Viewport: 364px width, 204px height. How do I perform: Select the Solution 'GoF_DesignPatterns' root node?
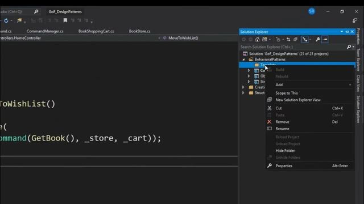289,54
